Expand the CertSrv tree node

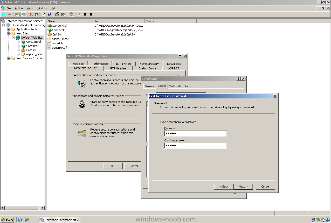coord(18,50)
